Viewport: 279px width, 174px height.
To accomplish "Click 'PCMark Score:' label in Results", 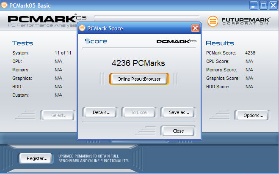I will click(x=221, y=53).
